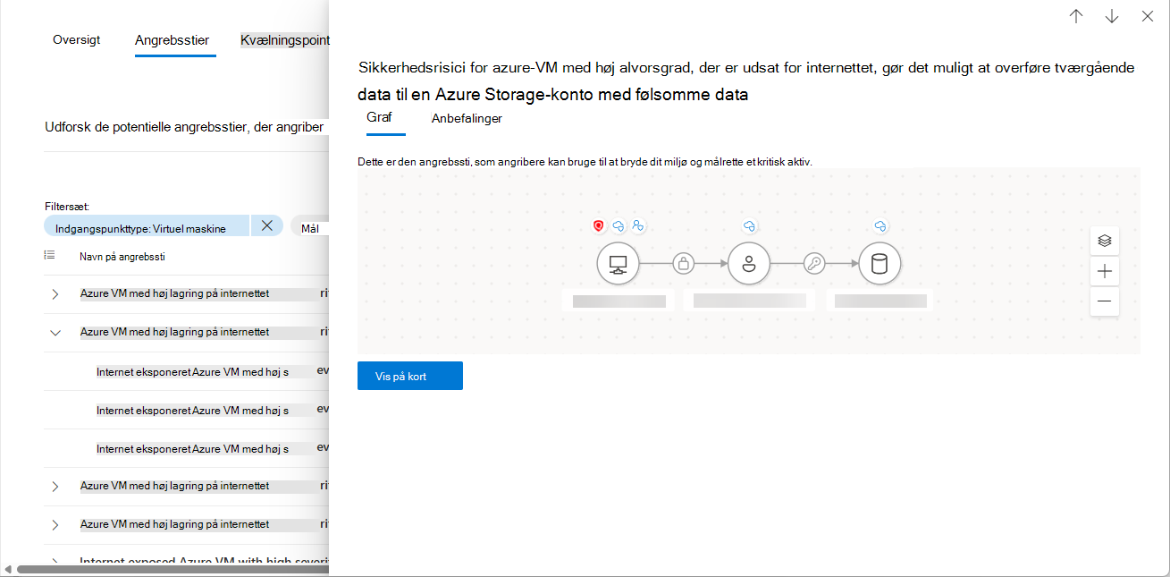
Task: Click the virtual machine node in the graph
Action: click(x=618, y=264)
